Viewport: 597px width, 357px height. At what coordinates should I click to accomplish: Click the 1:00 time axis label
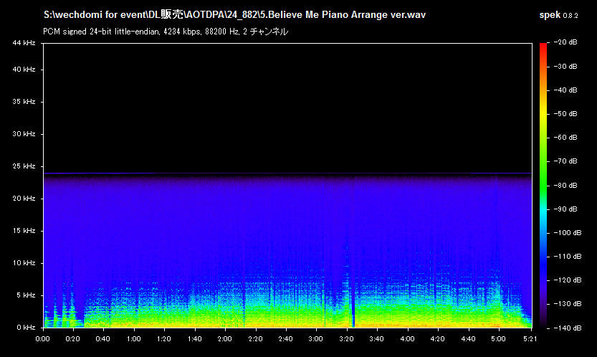pos(133,339)
